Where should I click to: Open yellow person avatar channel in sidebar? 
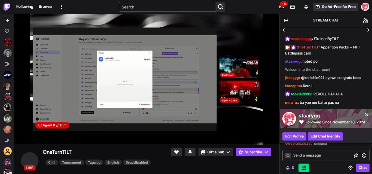pos(7,151)
